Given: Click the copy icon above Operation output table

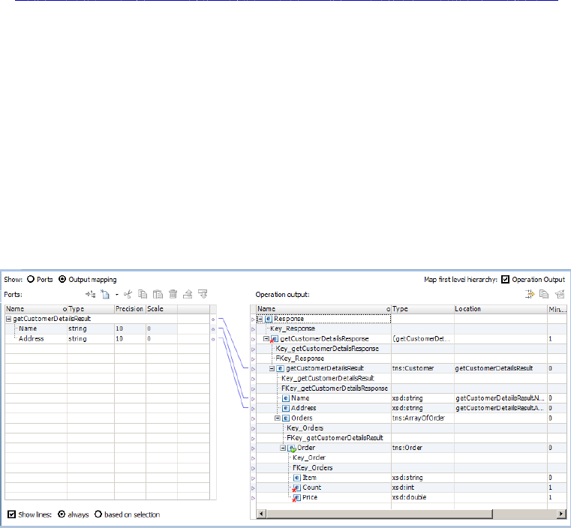Looking at the screenshot, I should point(544,294).
